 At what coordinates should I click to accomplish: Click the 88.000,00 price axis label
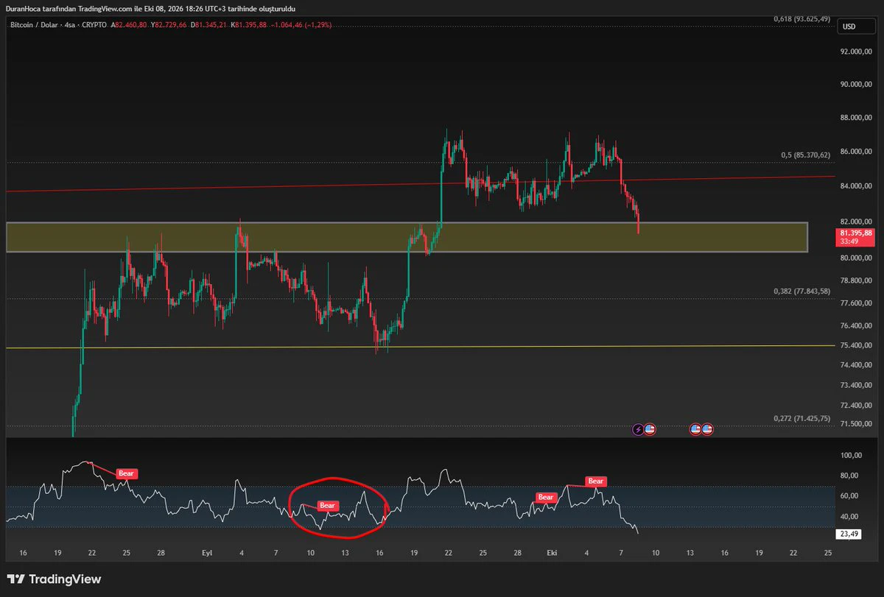click(x=856, y=118)
